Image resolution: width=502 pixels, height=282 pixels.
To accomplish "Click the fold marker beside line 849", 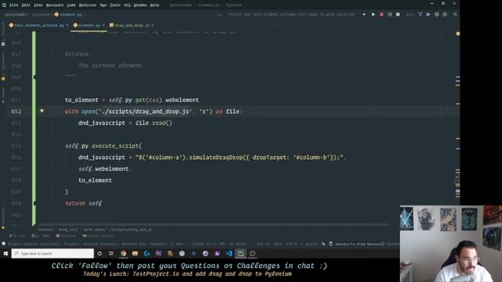I will [x=35, y=77].
